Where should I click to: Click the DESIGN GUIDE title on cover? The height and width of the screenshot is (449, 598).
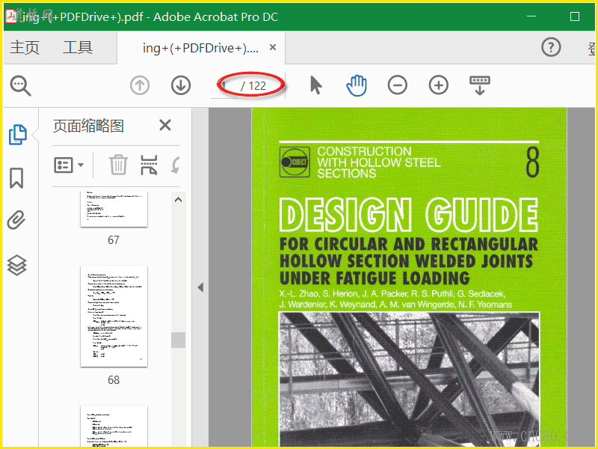point(408,215)
